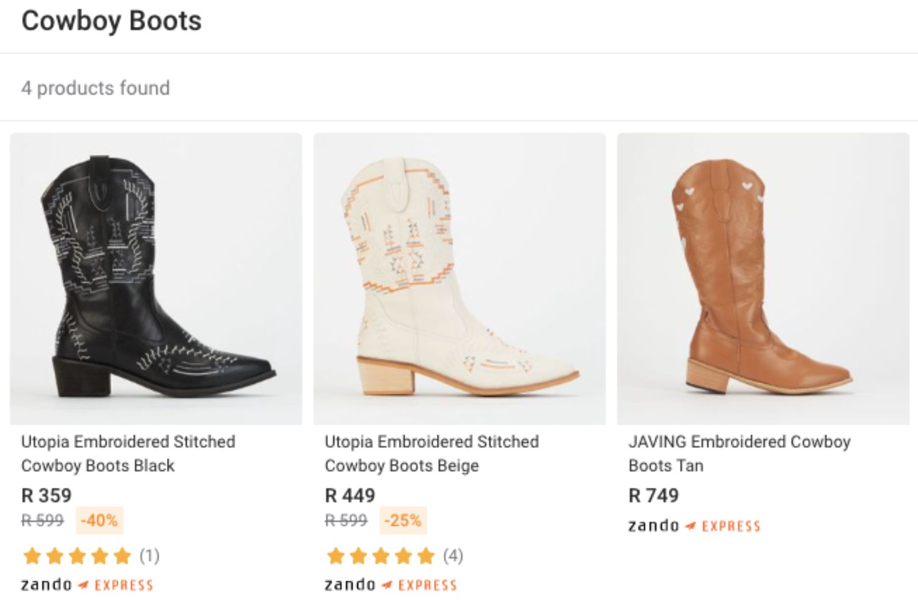Click the five-star rating on beige boots
Image resolution: width=918 pixels, height=612 pixels.
click(381, 556)
